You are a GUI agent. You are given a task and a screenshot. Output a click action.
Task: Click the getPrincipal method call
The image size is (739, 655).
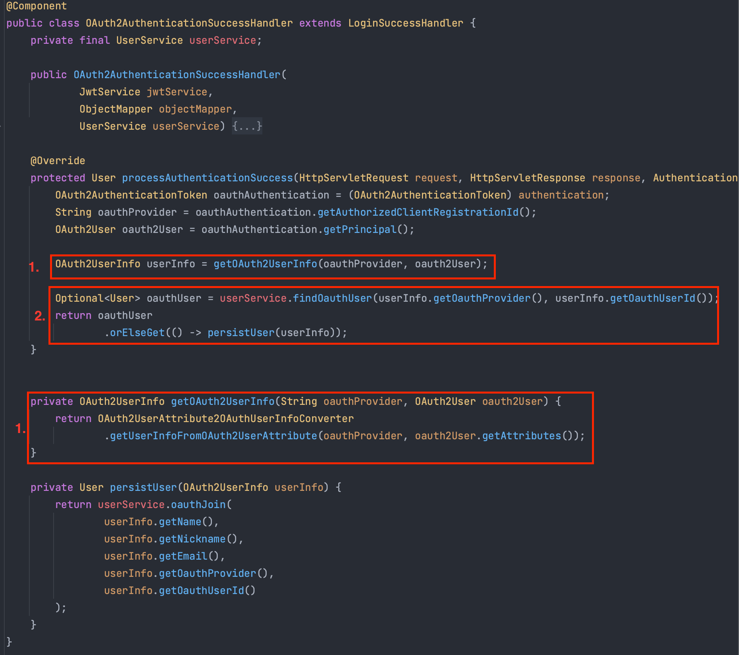coord(360,229)
